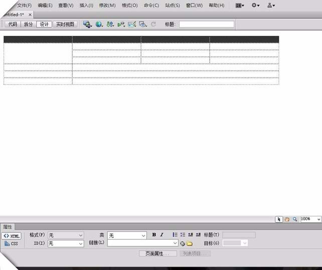This screenshot has width=322, height=270.
Task: Open the 查看(V) menu
Action: [x=66, y=6]
